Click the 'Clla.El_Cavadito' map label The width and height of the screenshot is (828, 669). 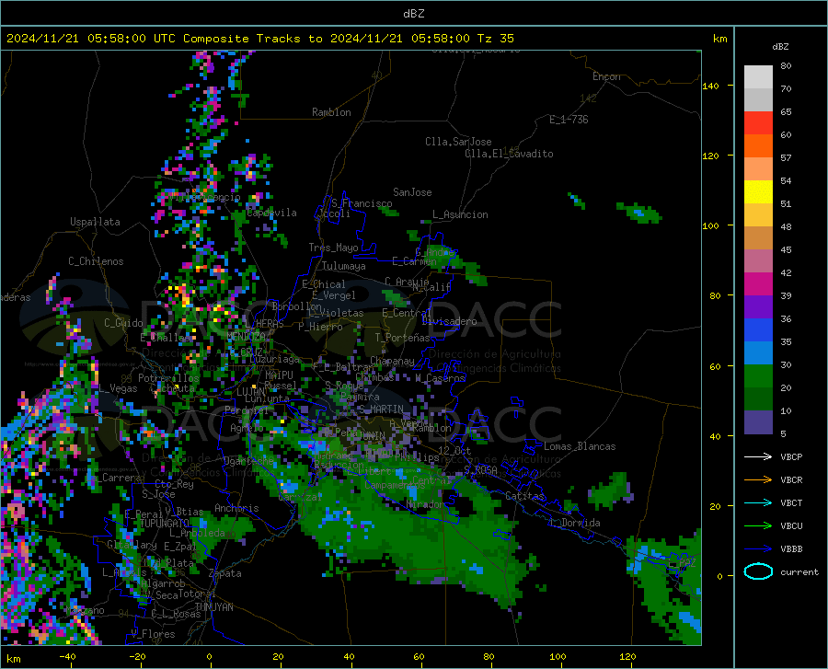509,154
